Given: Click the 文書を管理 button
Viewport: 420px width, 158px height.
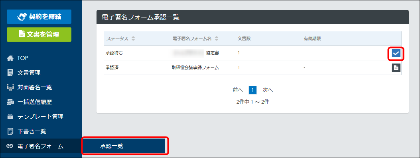Looking at the screenshot, I should pyautogui.click(x=39, y=35).
